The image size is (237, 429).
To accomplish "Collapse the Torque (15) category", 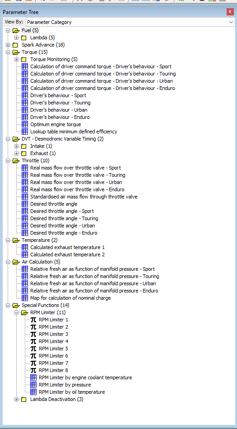I will (8, 52).
